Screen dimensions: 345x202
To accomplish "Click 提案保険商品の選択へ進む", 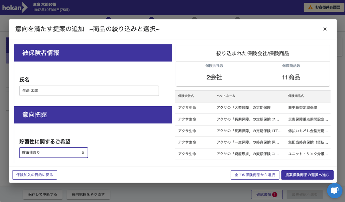I will (x=307, y=175).
